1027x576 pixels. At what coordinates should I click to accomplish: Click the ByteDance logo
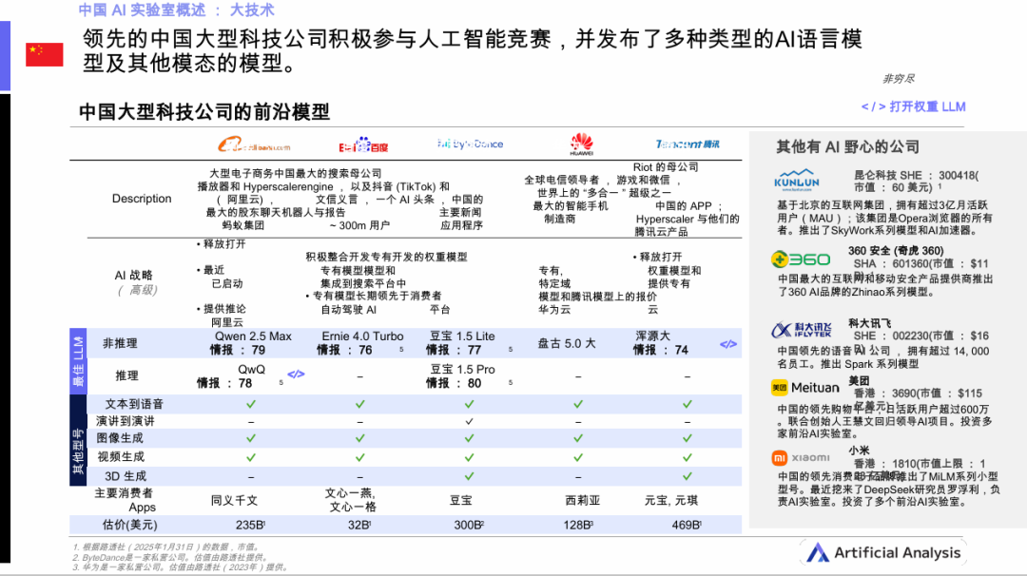471,144
